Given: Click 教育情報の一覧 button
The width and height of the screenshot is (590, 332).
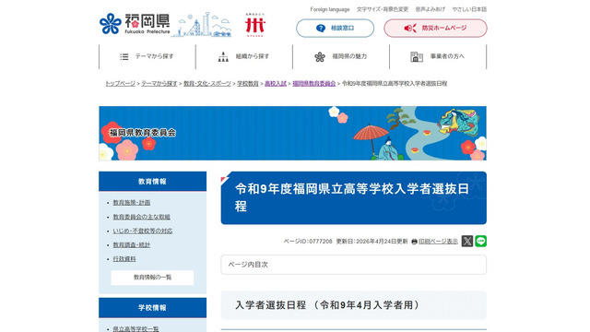Looking at the screenshot, I should coord(152,278).
